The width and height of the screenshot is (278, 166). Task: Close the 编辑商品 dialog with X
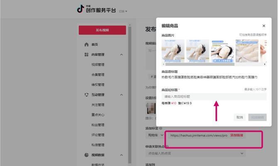(x=263, y=26)
